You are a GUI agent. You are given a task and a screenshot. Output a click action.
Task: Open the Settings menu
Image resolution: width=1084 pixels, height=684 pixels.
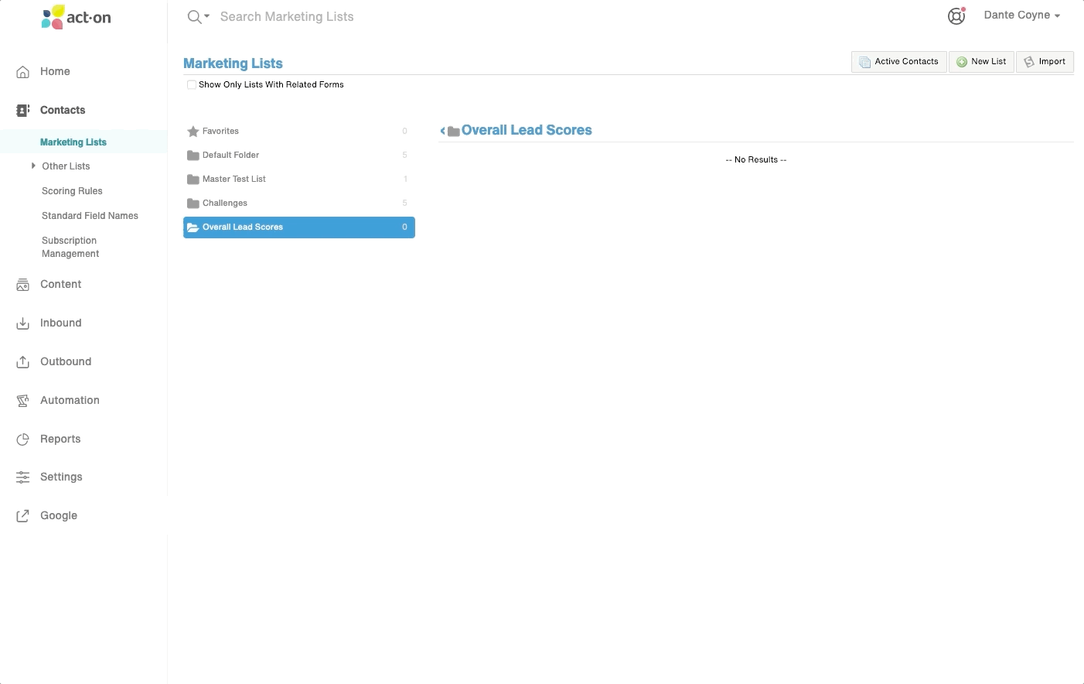61,477
